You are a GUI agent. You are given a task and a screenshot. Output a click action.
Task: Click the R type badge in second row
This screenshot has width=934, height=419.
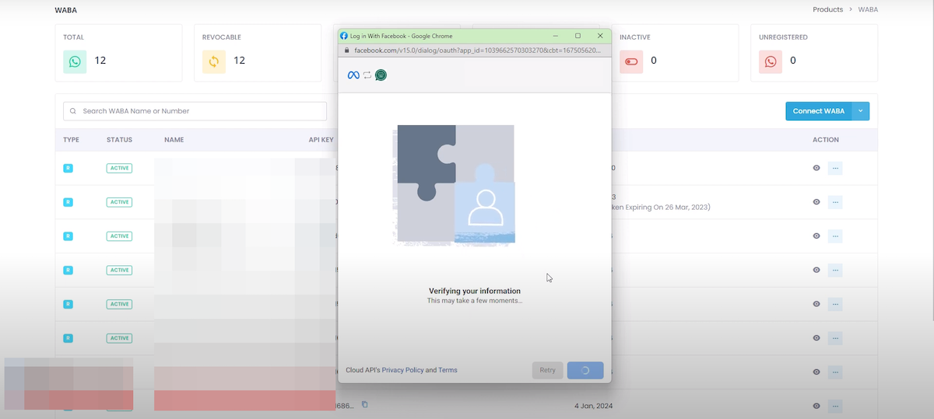(x=68, y=202)
